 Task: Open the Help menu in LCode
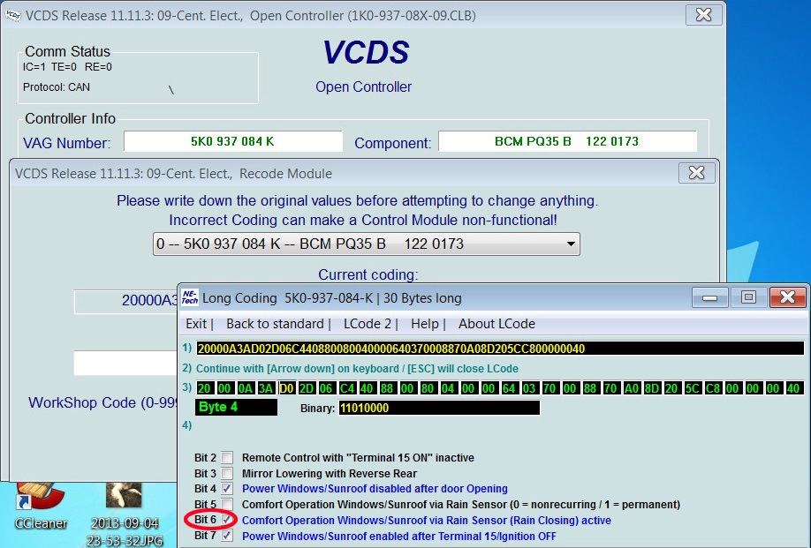[x=424, y=324]
